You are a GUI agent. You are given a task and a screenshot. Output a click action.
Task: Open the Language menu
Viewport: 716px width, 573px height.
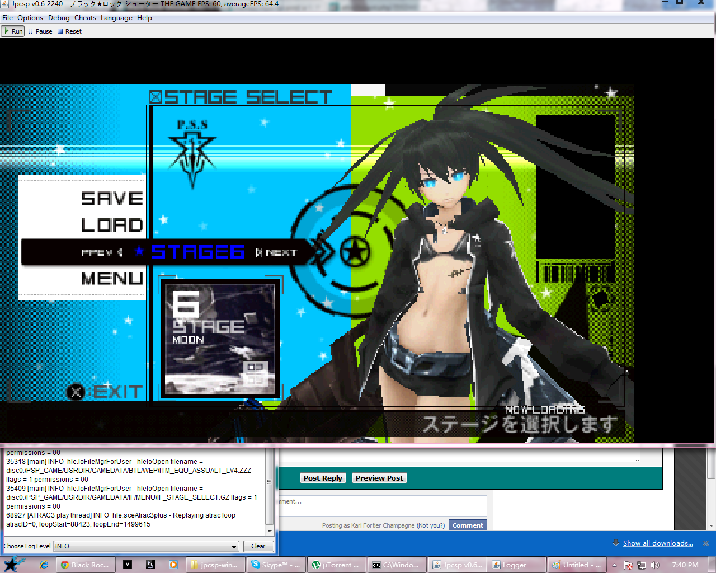click(x=116, y=18)
